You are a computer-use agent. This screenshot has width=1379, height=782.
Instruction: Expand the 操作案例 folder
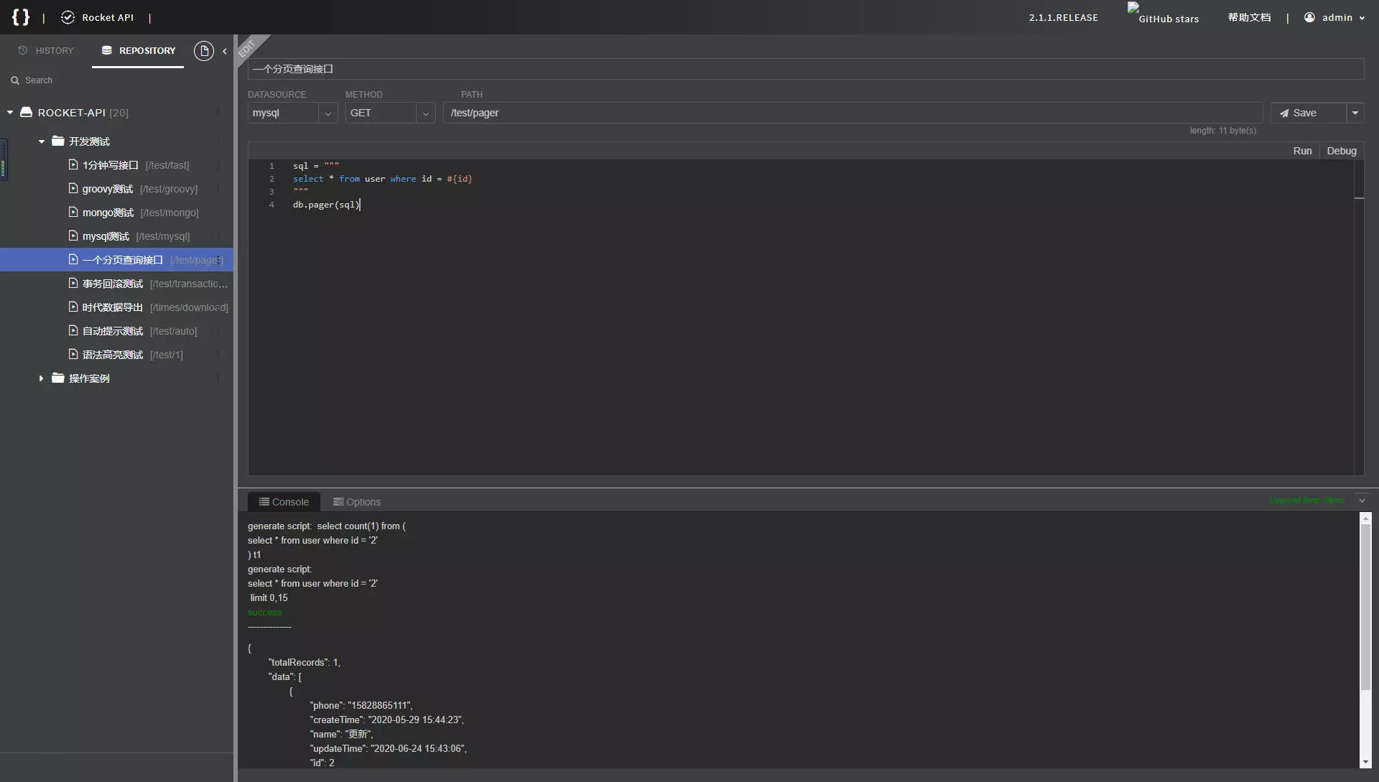(41, 378)
